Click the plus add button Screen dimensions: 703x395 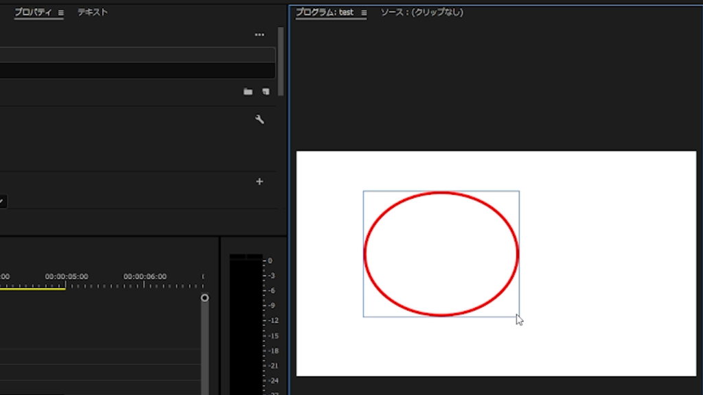click(x=259, y=181)
